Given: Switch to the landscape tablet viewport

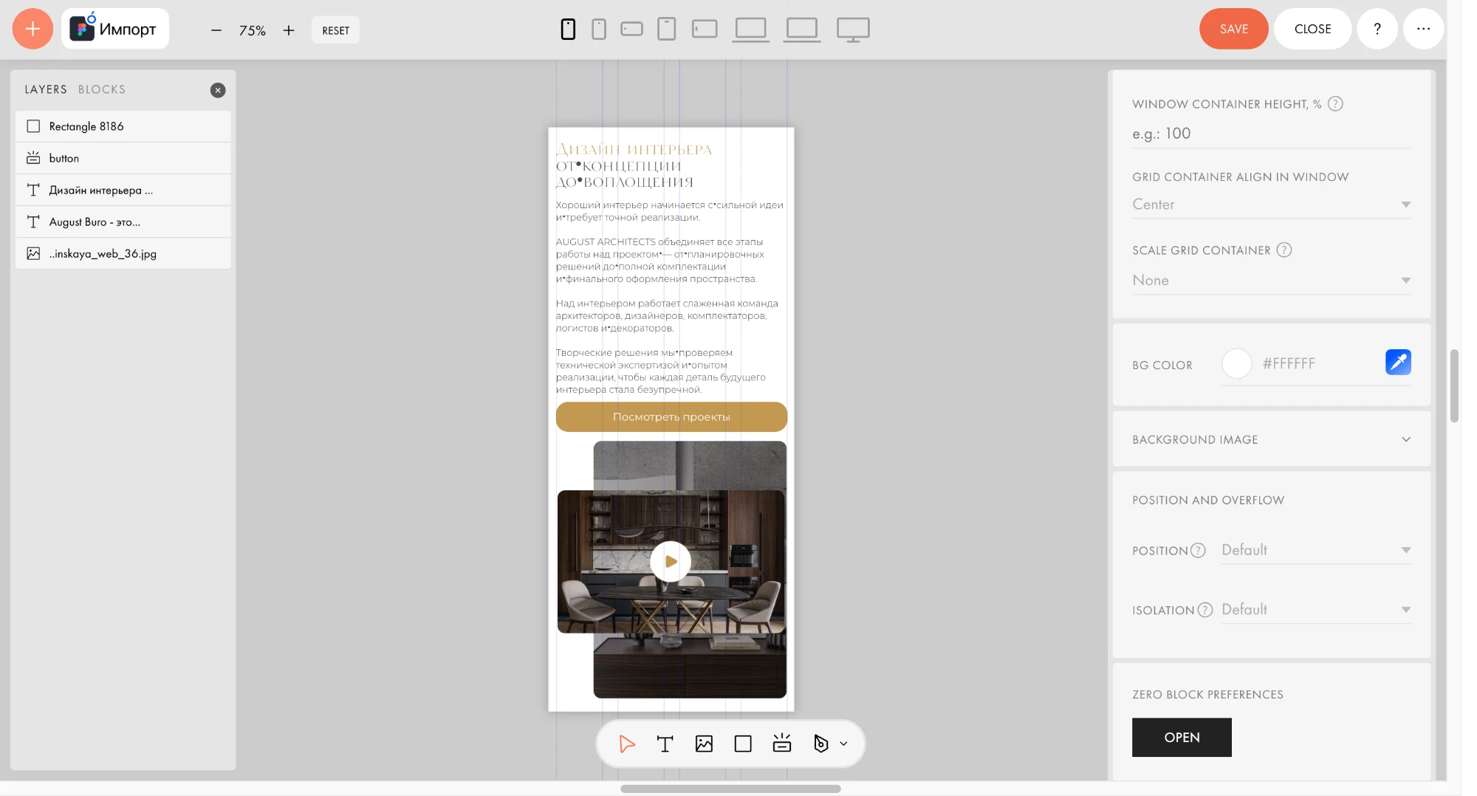Looking at the screenshot, I should pyautogui.click(x=705, y=29).
